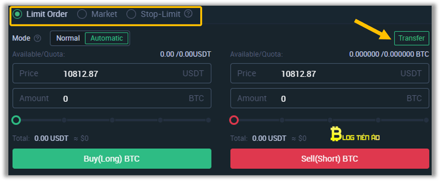This screenshot has width=440, height=181.
Task: Select the Market order radio button
Action: [82, 14]
